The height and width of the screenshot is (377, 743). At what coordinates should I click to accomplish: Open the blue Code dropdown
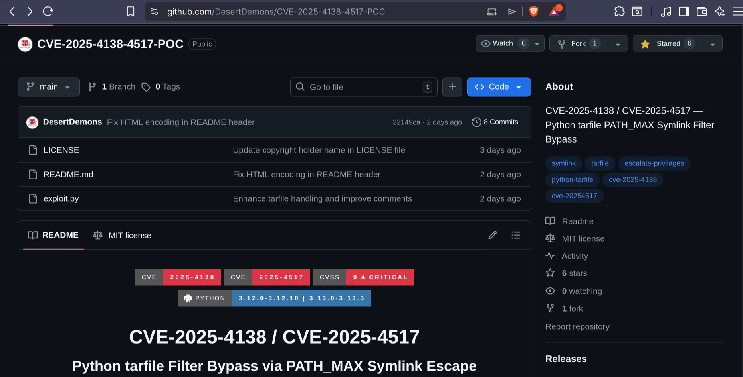(x=499, y=87)
